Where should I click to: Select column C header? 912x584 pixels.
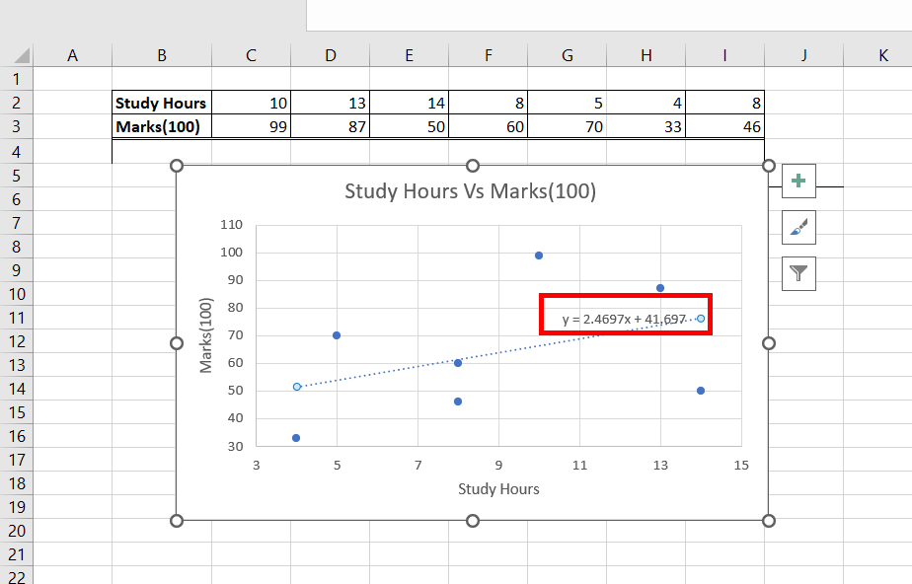(x=251, y=55)
